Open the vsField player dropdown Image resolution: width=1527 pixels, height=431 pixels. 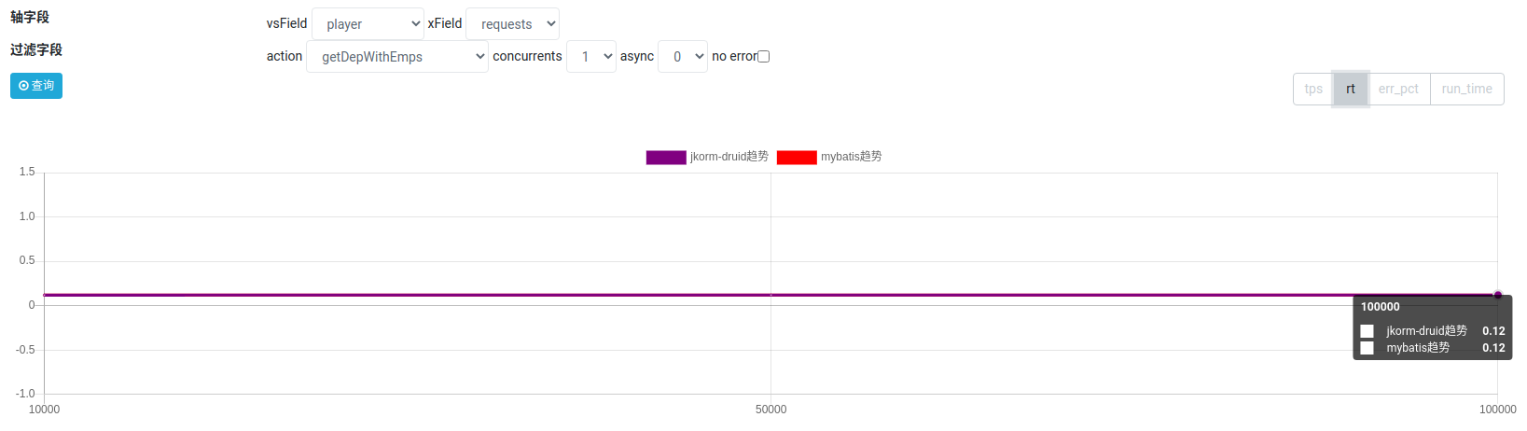[368, 24]
